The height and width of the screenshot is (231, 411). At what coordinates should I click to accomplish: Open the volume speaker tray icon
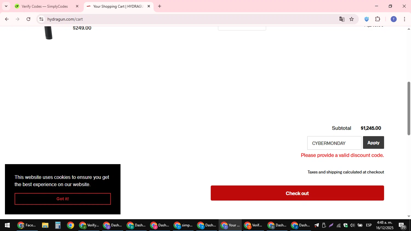coord(352,225)
